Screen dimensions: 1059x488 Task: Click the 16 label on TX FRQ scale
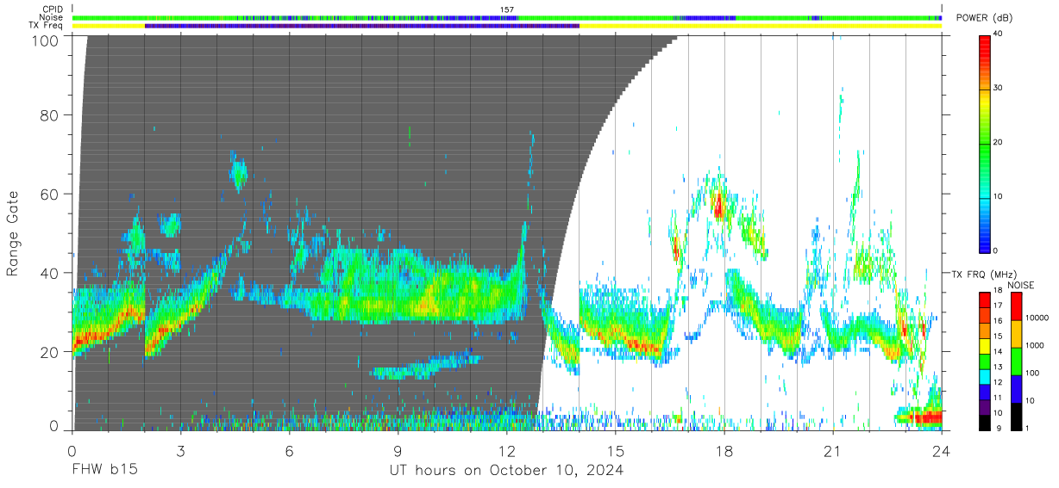[999, 321]
